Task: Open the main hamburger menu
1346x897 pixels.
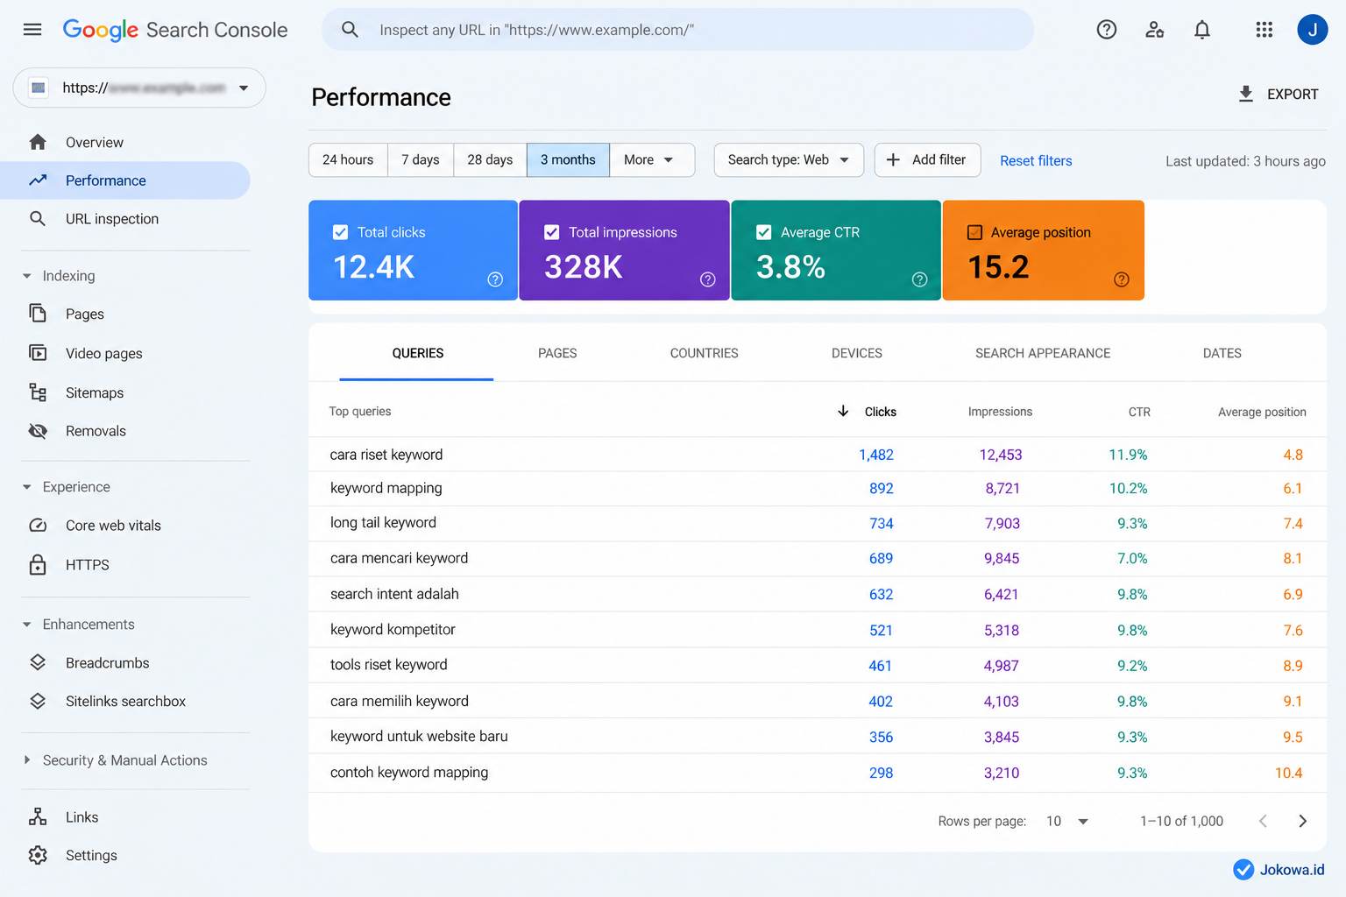Action: click(x=32, y=30)
